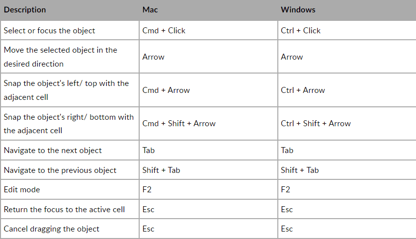Image resolution: width=416 pixels, height=239 pixels.
Task: Click the Description column header
Action: coord(25,10)
